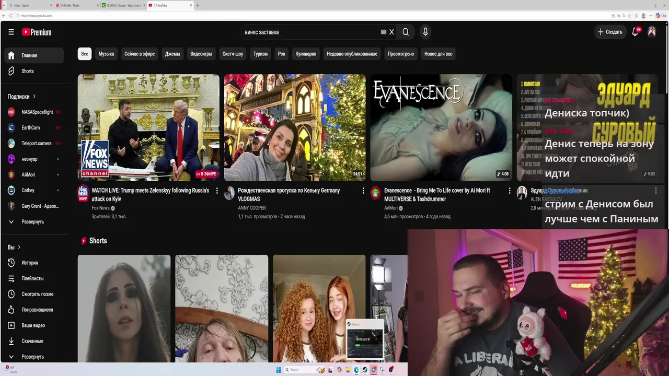Open the Gary Grant subscription

[34, 206]
